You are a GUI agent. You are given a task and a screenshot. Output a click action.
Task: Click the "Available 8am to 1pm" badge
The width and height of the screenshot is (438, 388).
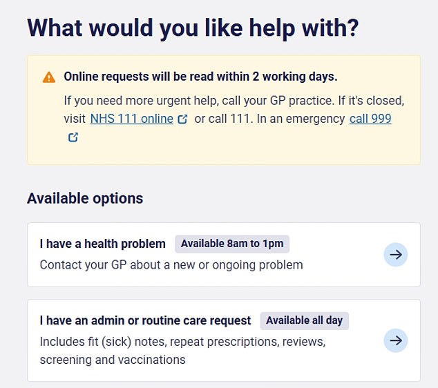(232, 244)
